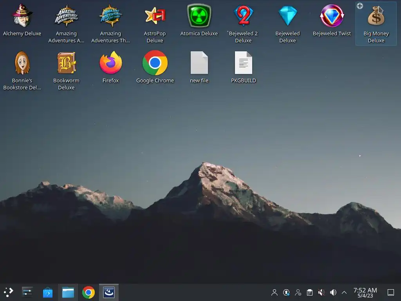This screenshot has width=401, height=301.
Task: Open the clock showing 7:52 AM
Action: (365, 292)
